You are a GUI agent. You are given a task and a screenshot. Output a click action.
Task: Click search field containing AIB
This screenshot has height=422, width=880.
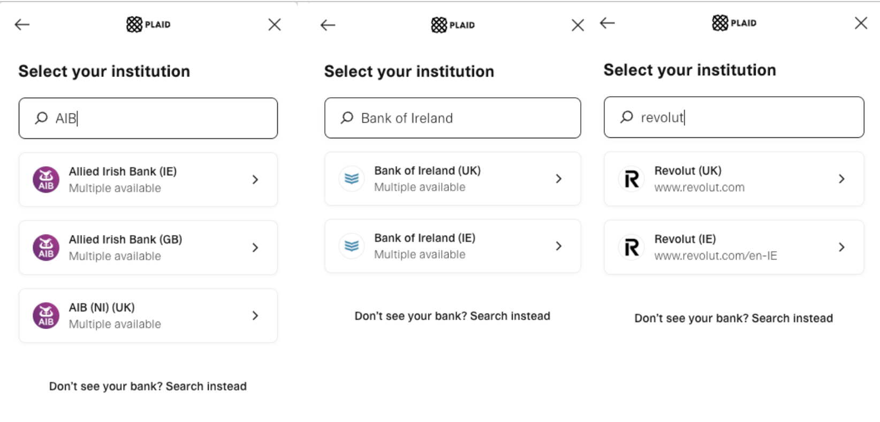148,118
